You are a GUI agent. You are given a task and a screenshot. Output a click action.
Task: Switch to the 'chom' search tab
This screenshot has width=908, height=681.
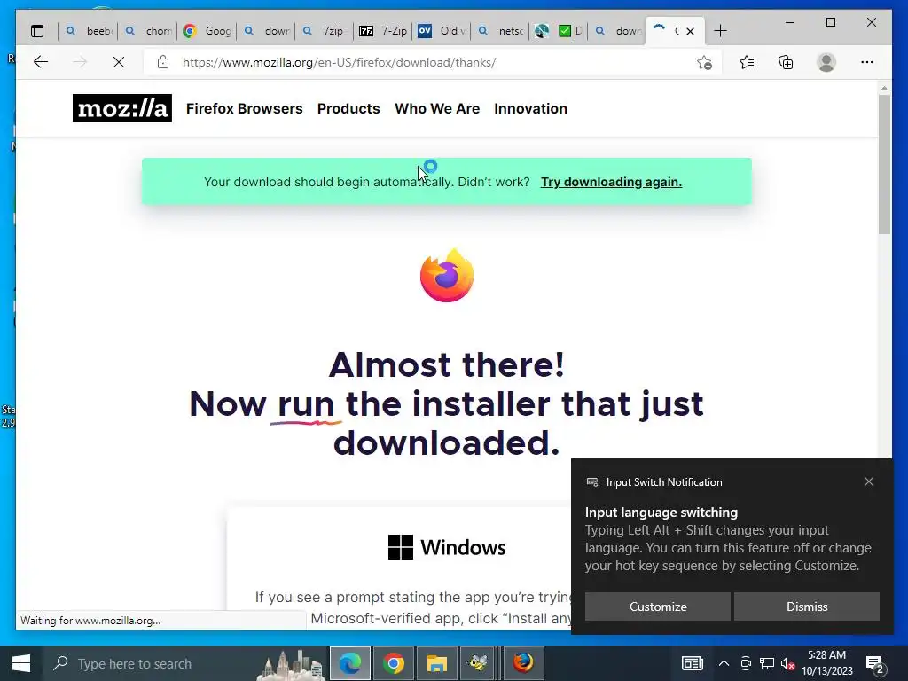pyautogui.click(x=148, y=31)
